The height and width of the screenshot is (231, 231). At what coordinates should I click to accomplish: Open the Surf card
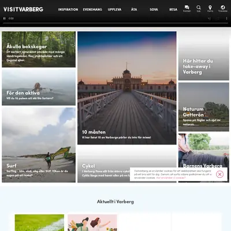(39, 145)
